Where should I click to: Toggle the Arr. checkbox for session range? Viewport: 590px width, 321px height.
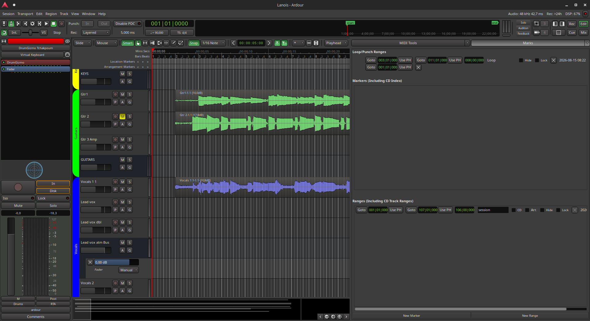point(527,210)
